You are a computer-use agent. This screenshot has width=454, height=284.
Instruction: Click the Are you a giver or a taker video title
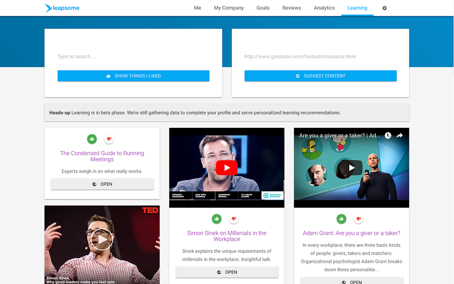pos(339,135)
